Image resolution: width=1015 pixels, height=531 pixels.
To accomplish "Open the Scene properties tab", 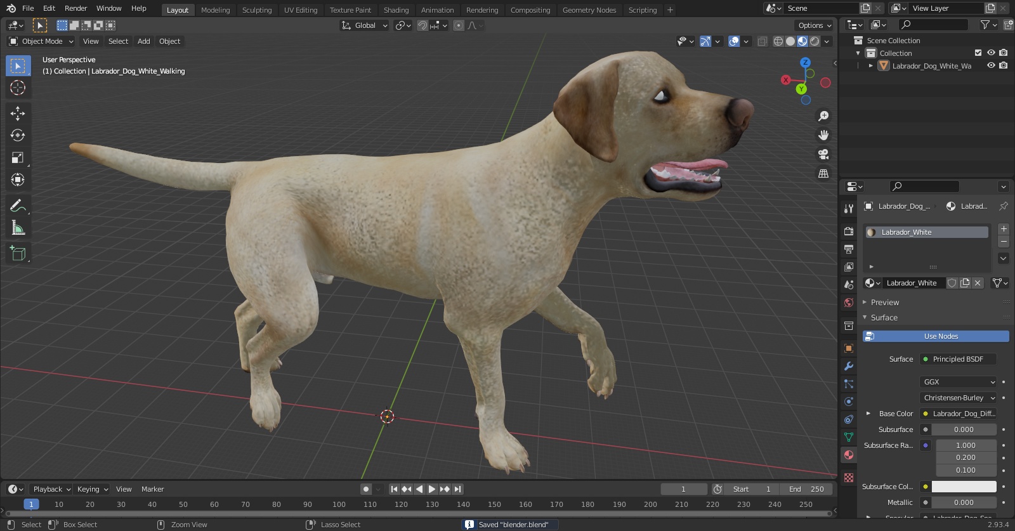I will pyautogui.click(x=849, y=284).
